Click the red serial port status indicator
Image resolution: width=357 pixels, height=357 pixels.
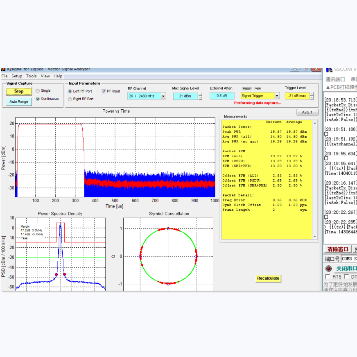pos(328,269)
